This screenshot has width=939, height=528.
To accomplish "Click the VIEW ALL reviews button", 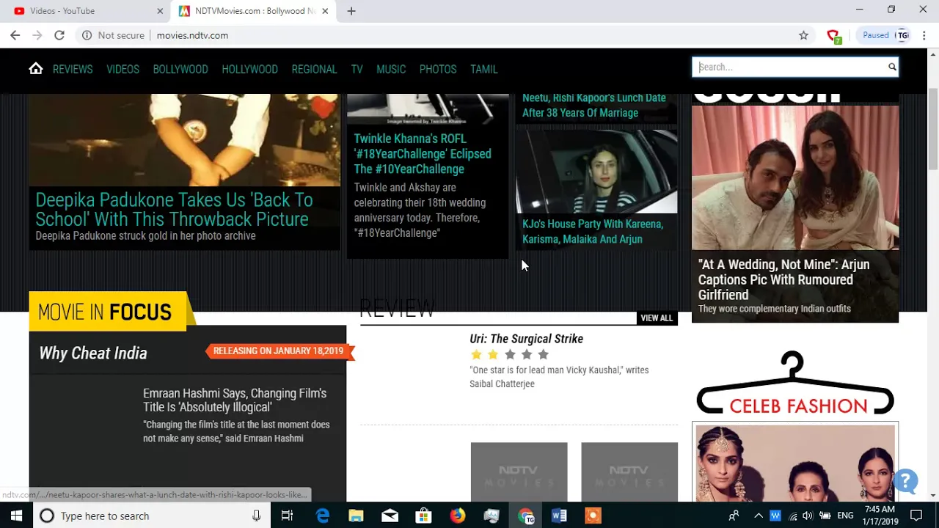I will 657,318.
